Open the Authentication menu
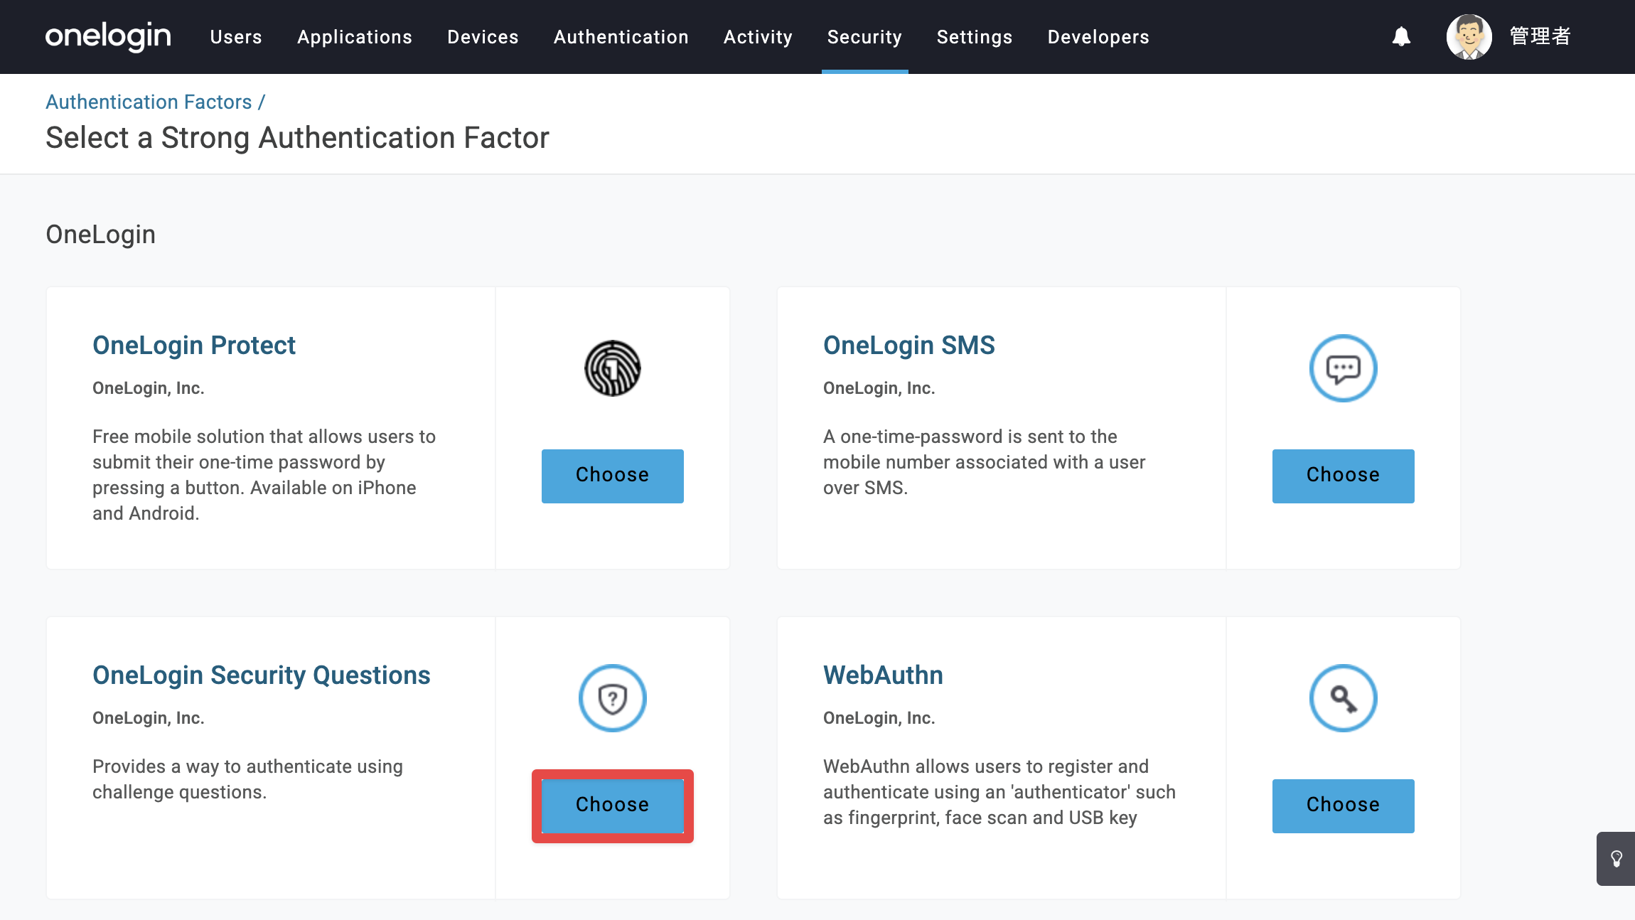Screen dimensions: 1635x920 621,37
